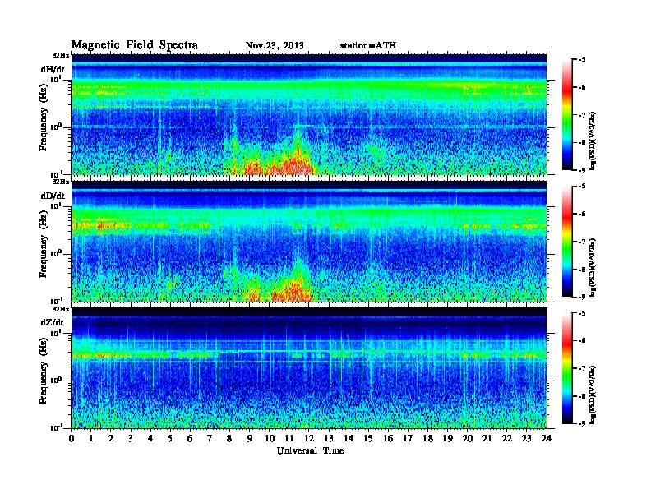Viewport: 651px width, 503px height.
Task: Click hour tick label "0" on the time axis
Action: click(x=72, y=439)
